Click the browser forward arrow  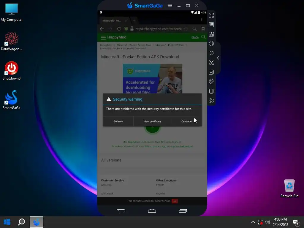(x=110, y=29)
